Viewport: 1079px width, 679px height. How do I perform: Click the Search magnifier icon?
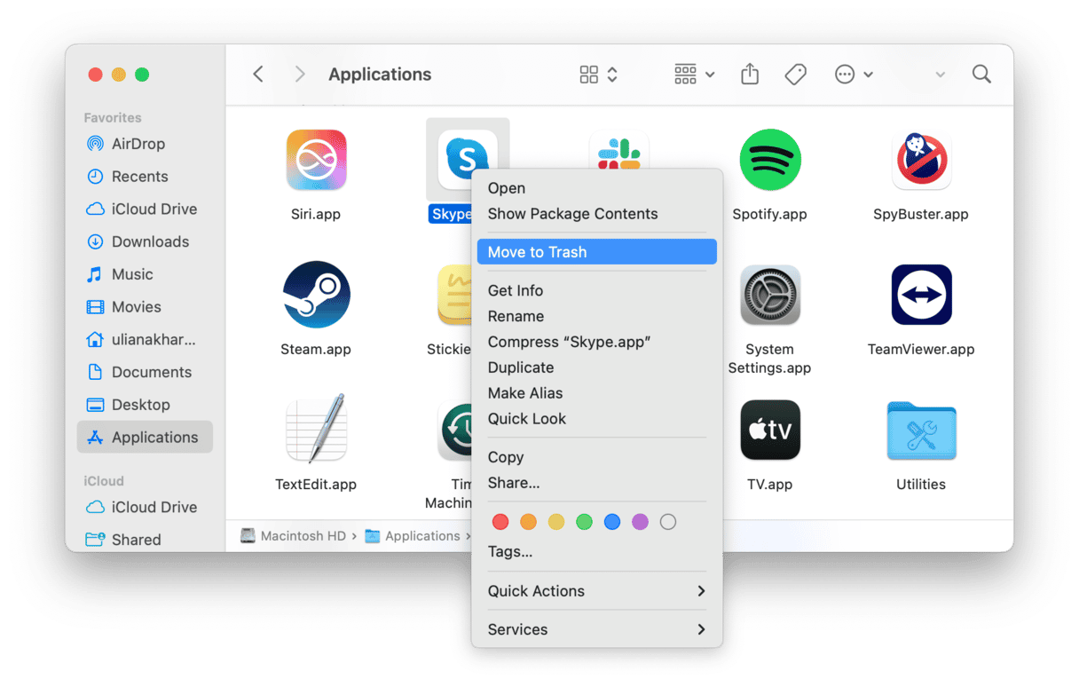[981, 75]
